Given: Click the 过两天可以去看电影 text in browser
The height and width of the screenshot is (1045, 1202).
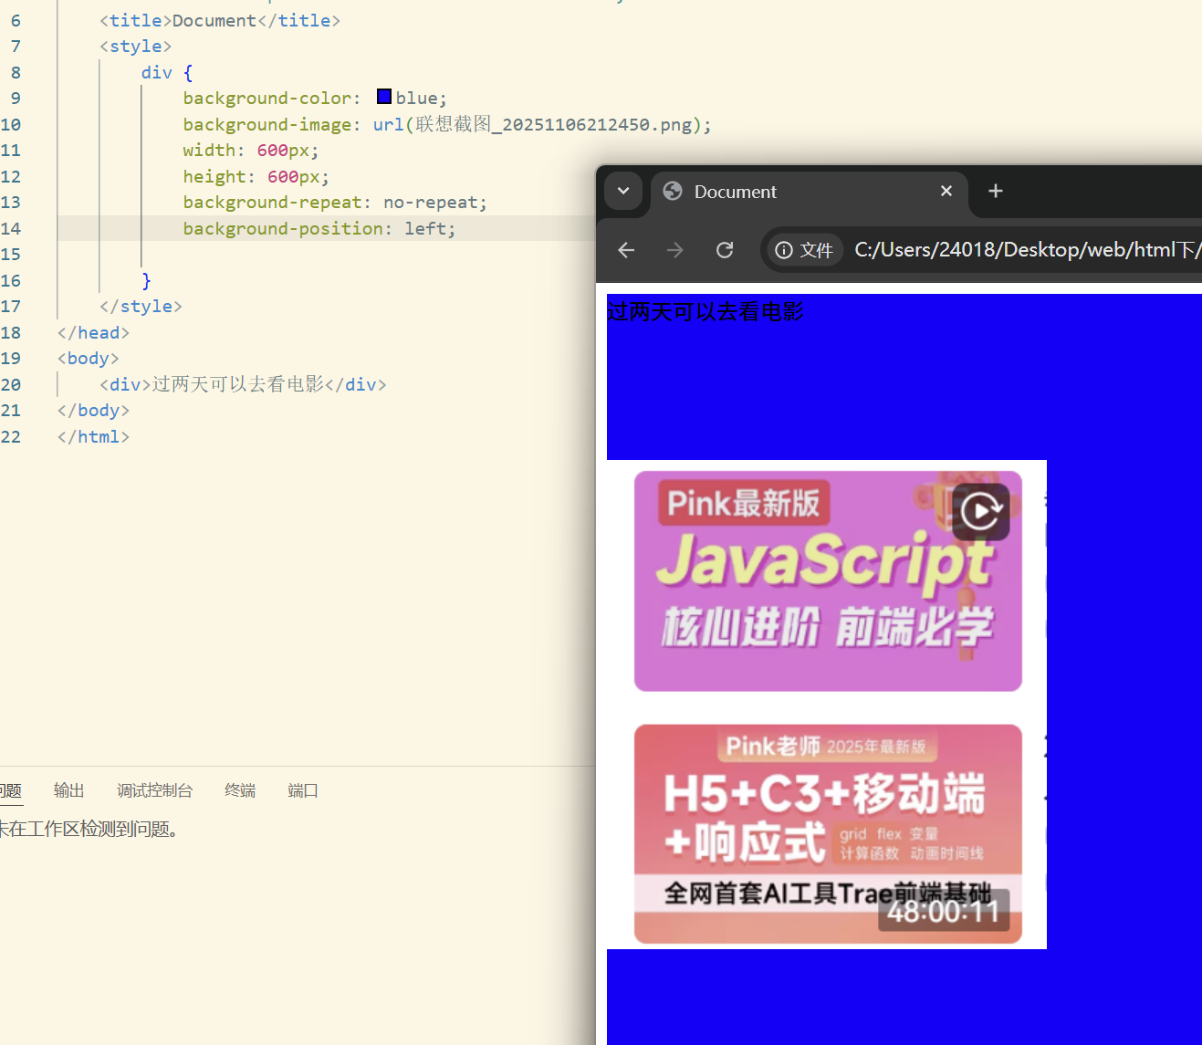Looking at the screenshot, I should (706, 312).
